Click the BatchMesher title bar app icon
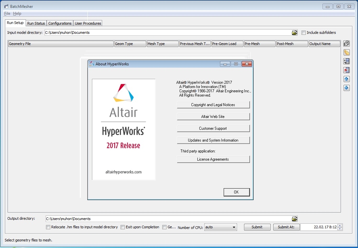The width and height of the screenshot is (358, 248). (x=6, y=6)
